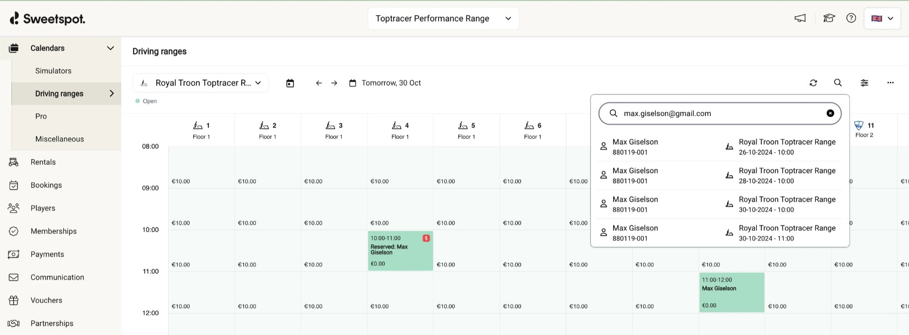
Task: Select Max Giselson result for 28-10-2024 10:00
Action: coord(720,175)
